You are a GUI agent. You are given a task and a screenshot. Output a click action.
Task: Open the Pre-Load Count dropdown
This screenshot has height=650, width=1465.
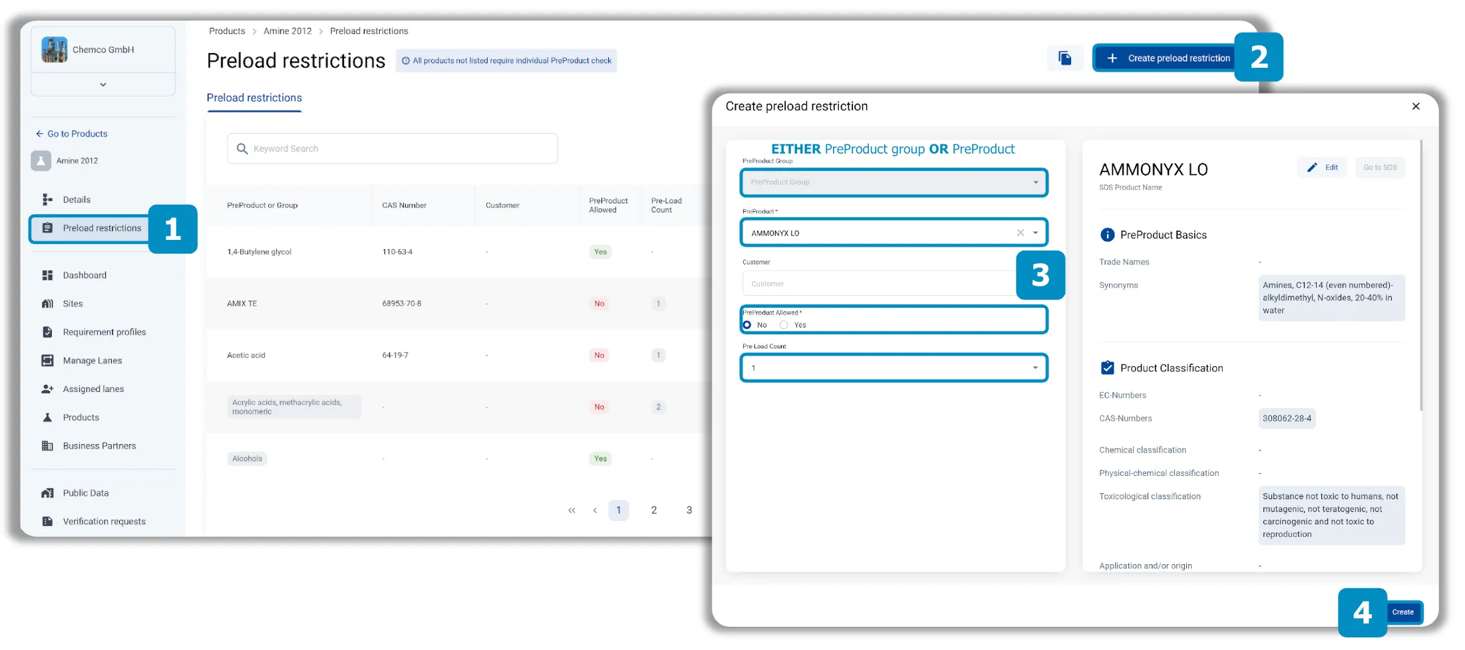click(894, 368)
